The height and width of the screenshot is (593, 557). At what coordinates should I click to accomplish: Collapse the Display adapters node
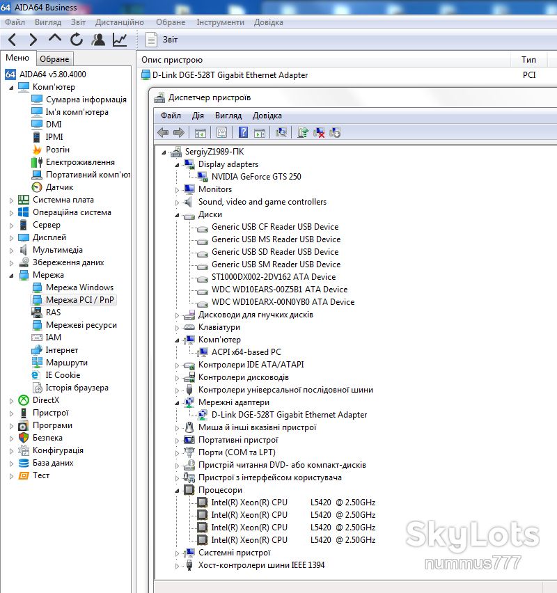tap(177, 165)
